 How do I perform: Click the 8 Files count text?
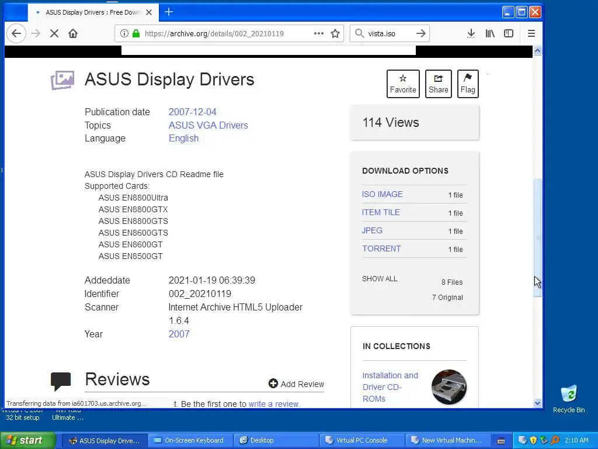[452, 282]
